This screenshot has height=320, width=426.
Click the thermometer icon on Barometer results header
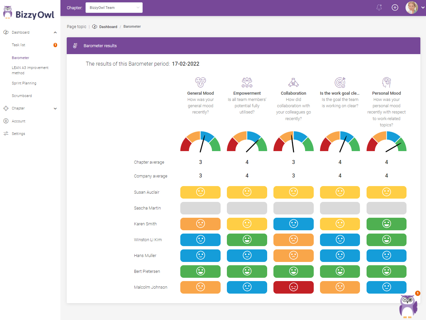[x=75, y=46]
